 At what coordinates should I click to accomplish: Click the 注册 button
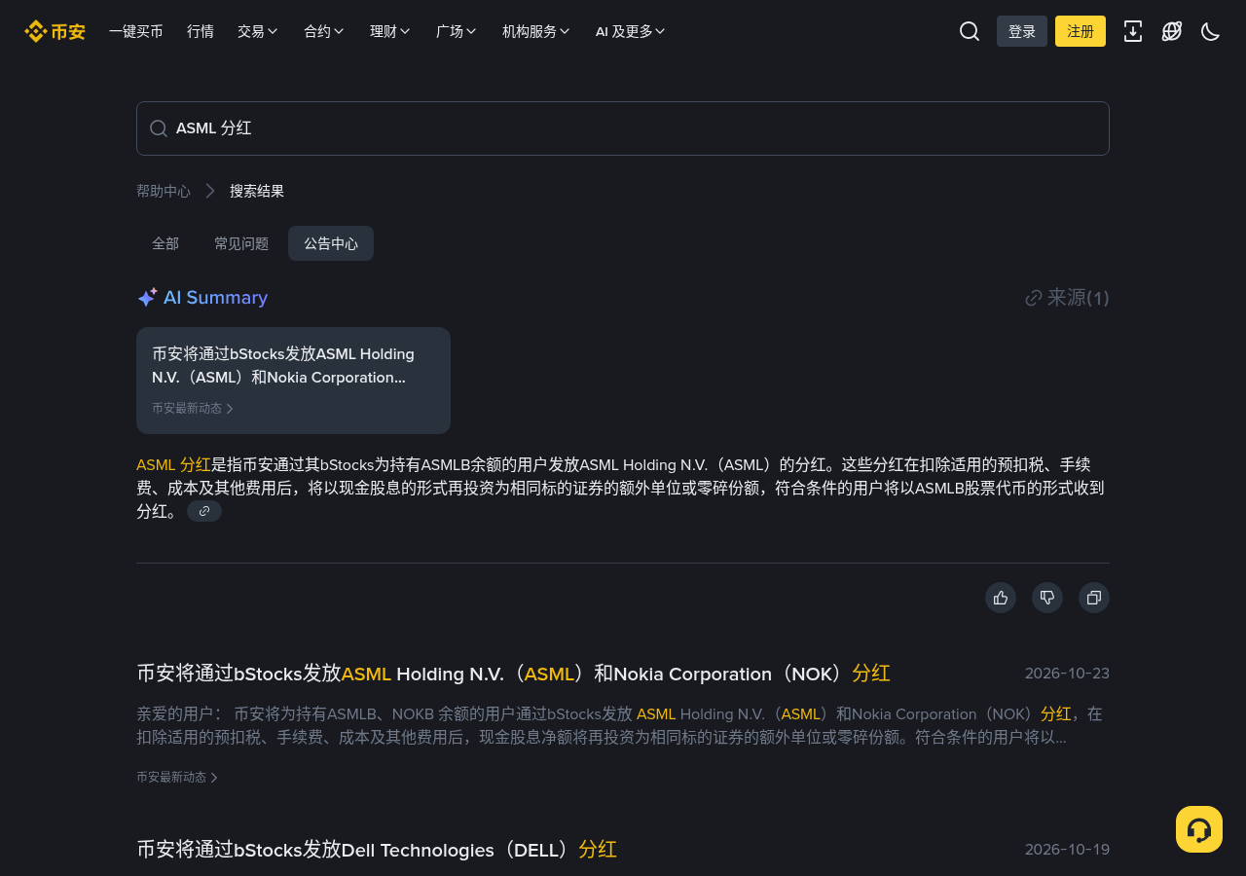coord(1081,31)
